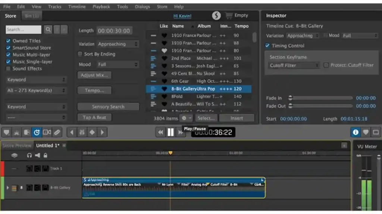This screenshot has width=382, height=214.
Task: Click the Hi Kevin! account link
Action: (x=182, y=16)
